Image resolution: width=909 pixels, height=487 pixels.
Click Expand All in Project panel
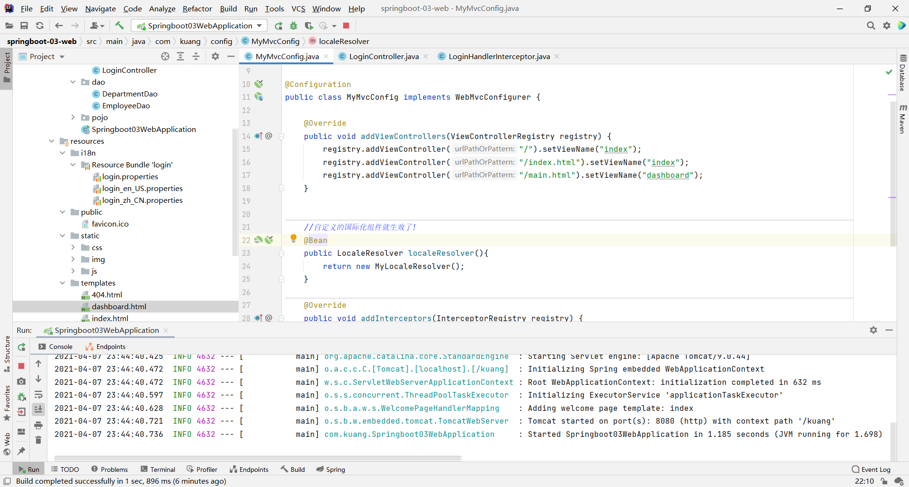(180, 56)
